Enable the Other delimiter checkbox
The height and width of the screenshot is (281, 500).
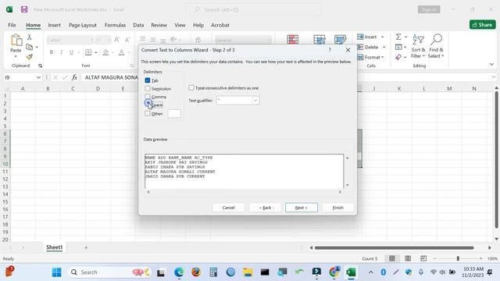coord(148,113)
